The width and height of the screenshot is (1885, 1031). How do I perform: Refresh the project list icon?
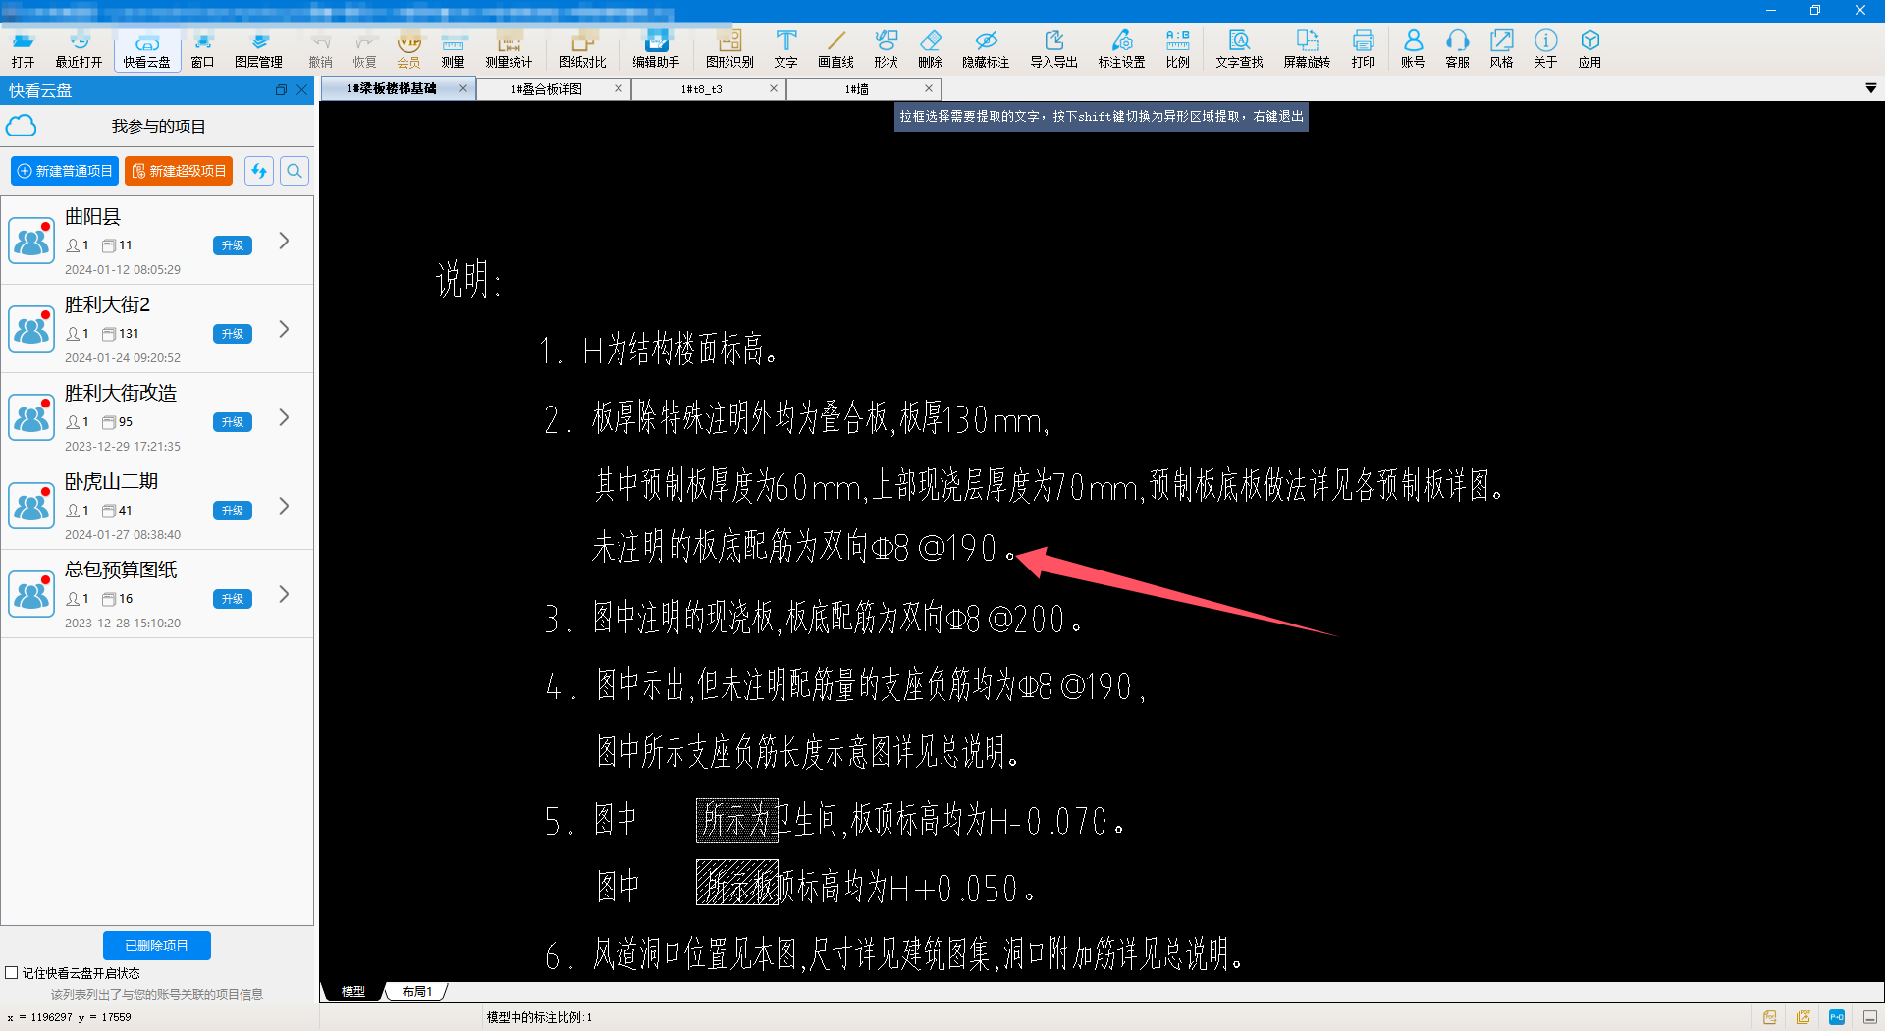click(x=259, y=171)
